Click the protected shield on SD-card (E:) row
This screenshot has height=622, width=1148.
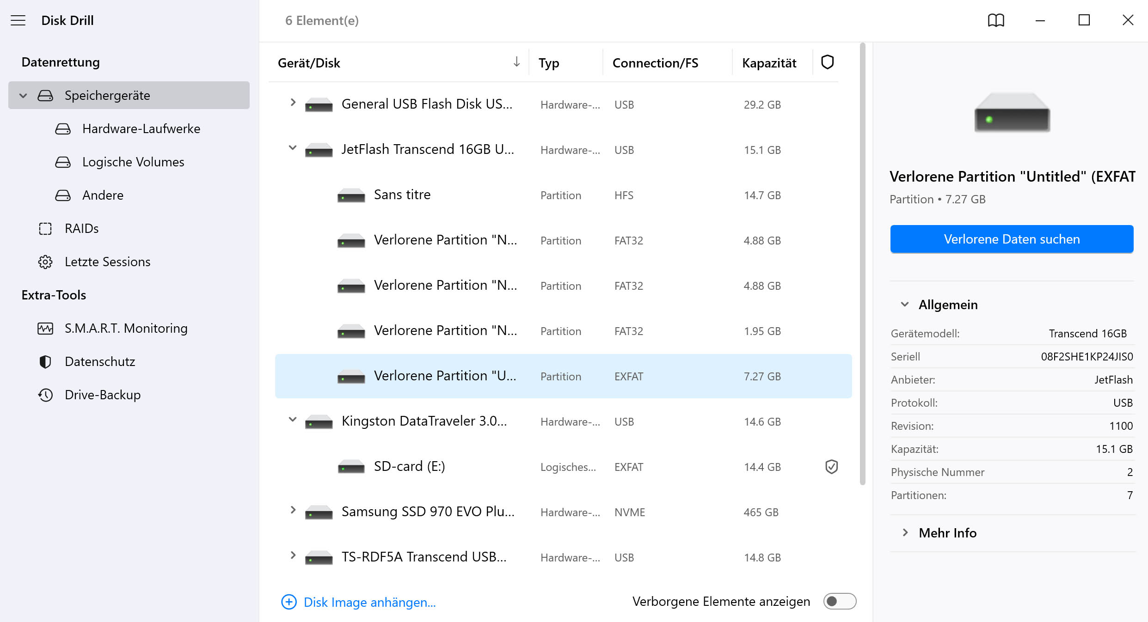click(x=831, y=467)
